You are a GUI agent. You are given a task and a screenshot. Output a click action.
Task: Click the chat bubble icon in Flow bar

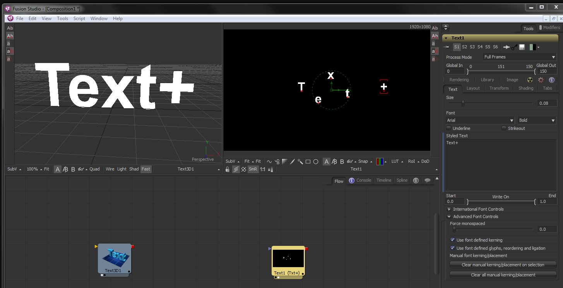pos(428,181)
